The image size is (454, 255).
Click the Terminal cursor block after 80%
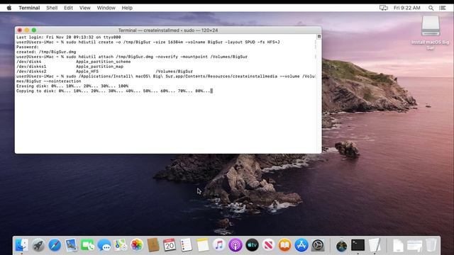[x=211, y=91]
